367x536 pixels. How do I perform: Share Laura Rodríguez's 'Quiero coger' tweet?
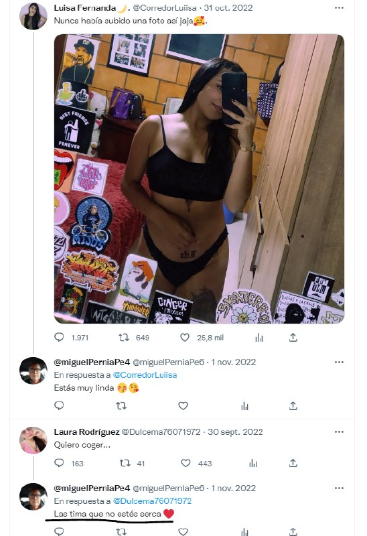point(293,463)
